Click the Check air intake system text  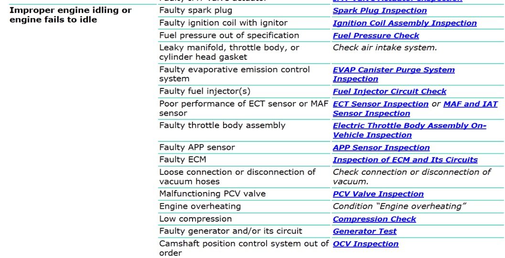coord(385,48)
